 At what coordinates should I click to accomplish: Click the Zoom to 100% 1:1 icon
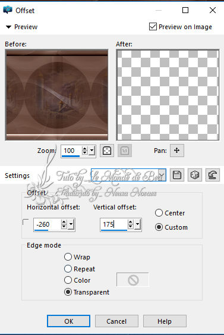[125, 151]
